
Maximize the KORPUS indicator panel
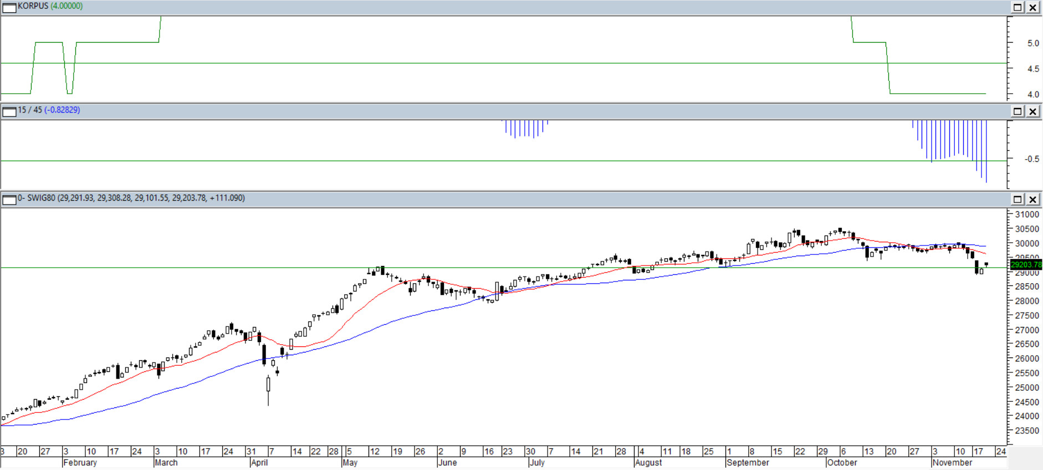[1018, 7]
